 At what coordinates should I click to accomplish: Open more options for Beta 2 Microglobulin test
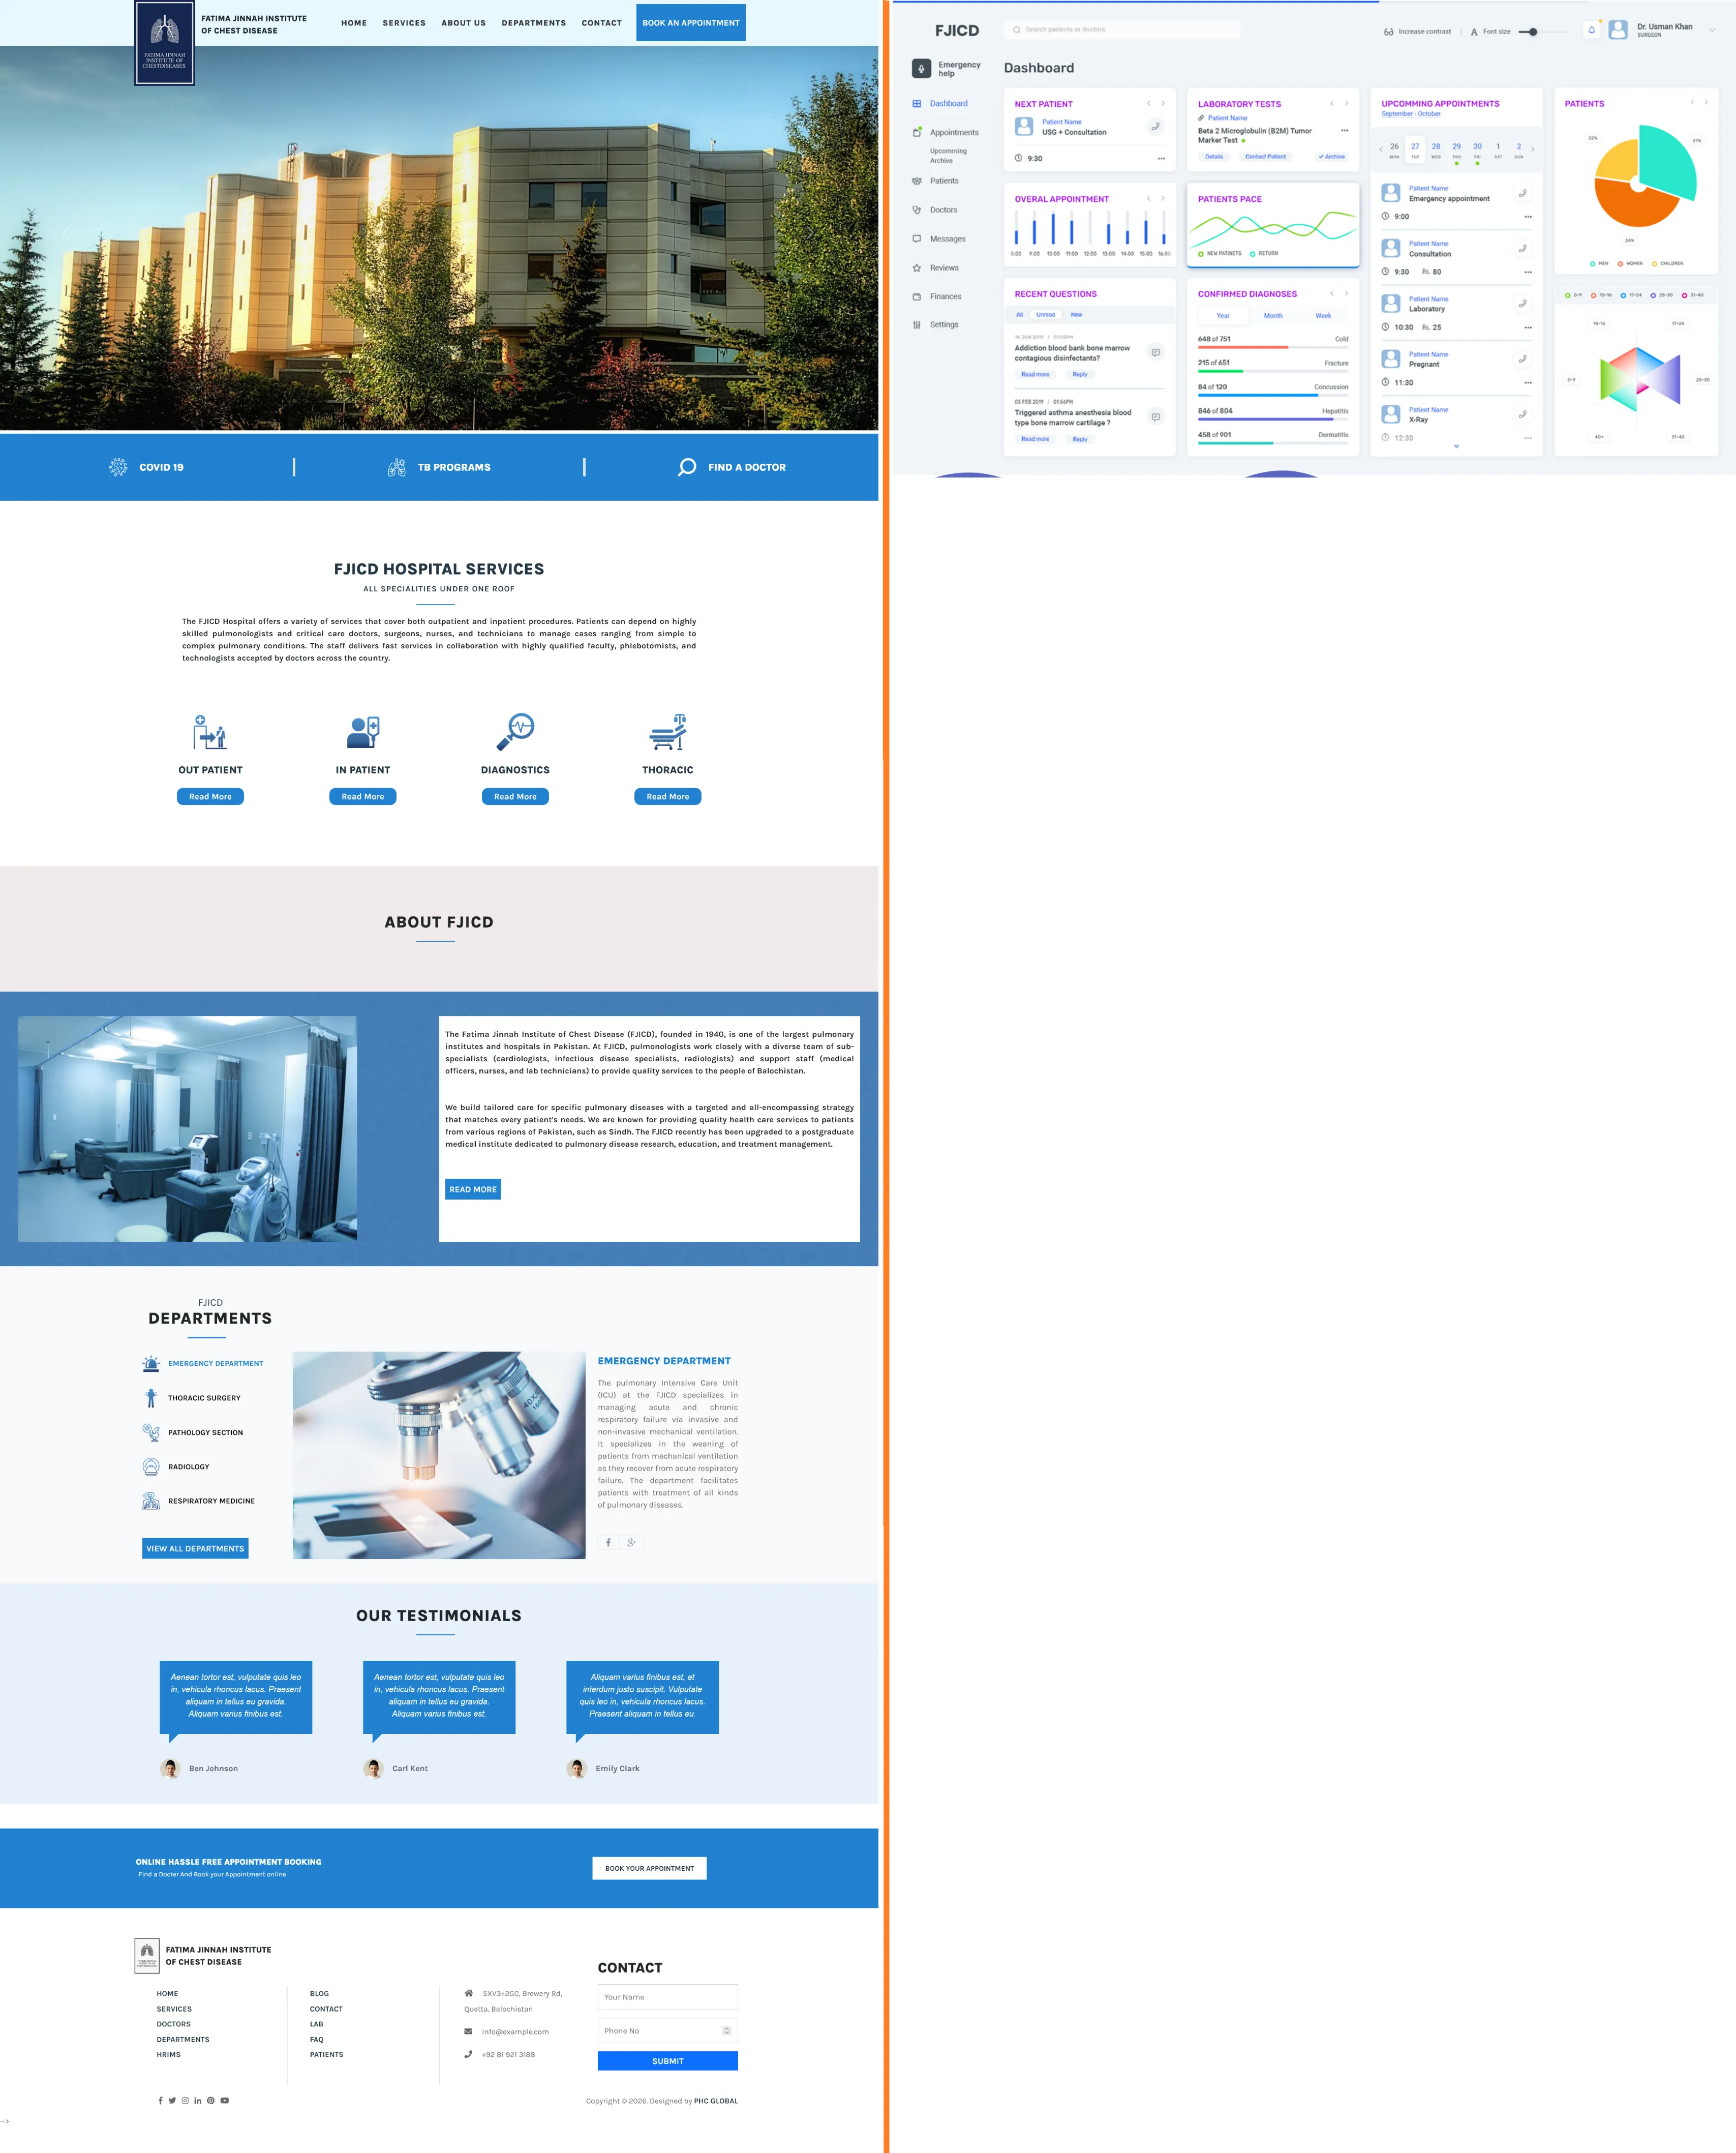(x=1344, y=131)
